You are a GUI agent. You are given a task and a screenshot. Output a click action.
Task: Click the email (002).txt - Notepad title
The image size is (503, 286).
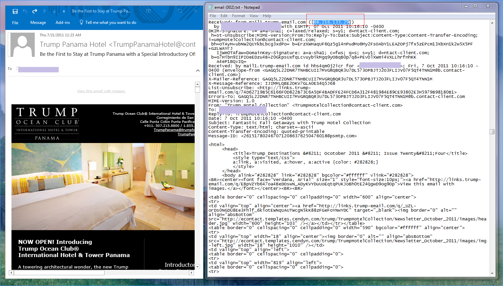[237, 7]
